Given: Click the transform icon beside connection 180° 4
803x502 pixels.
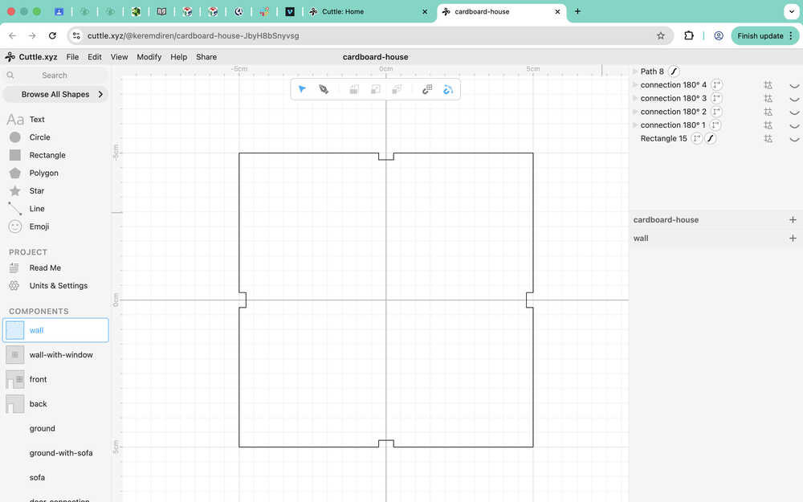Looking at the screenshot, I should coord(716,84).
